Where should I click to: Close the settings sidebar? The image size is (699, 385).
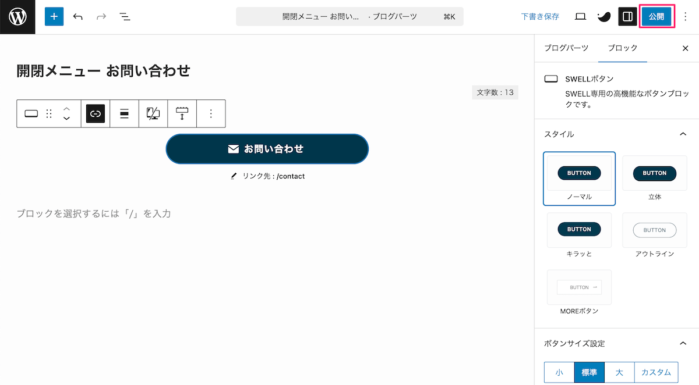tap(685, 48)
